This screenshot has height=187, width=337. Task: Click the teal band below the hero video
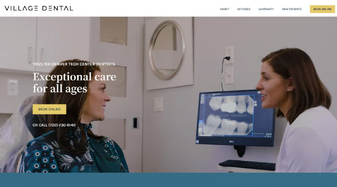(x=168, y=180)
